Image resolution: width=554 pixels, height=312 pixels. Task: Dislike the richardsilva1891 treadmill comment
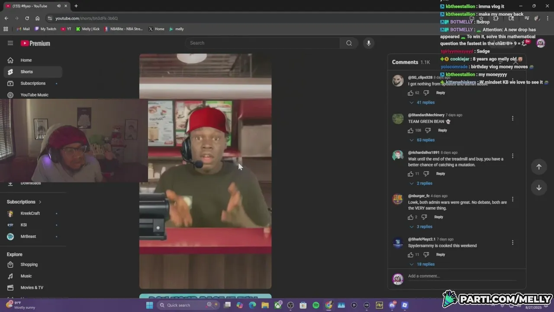(x=426, y=174)
